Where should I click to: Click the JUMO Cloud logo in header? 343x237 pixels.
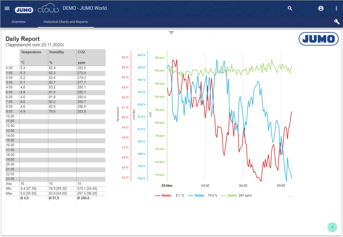[37, 9]
